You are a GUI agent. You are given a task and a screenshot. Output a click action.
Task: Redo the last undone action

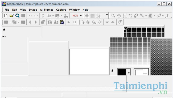36,16
